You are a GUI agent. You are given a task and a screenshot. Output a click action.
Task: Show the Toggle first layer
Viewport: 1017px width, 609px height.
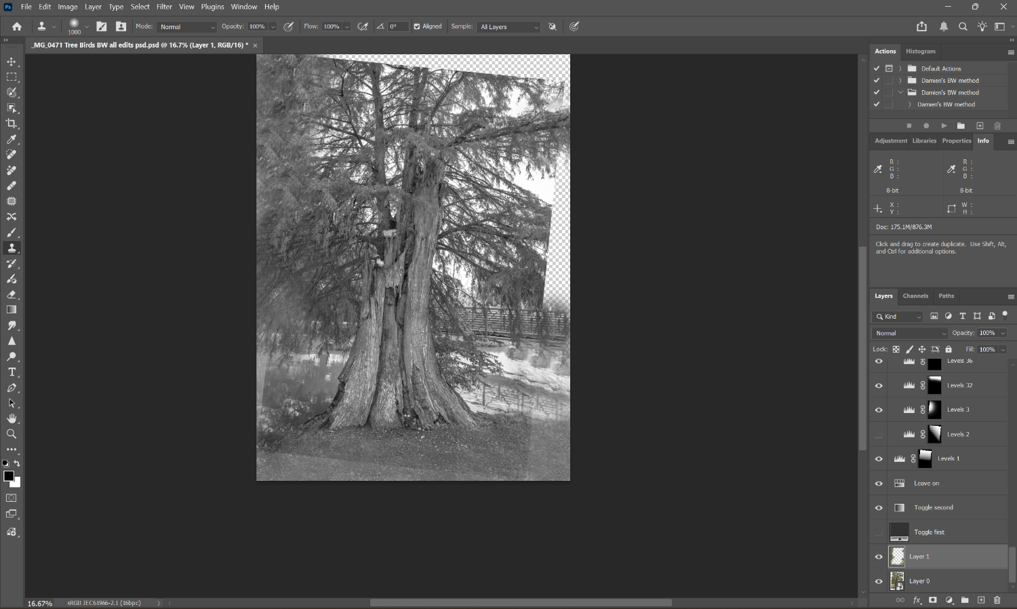879,532
